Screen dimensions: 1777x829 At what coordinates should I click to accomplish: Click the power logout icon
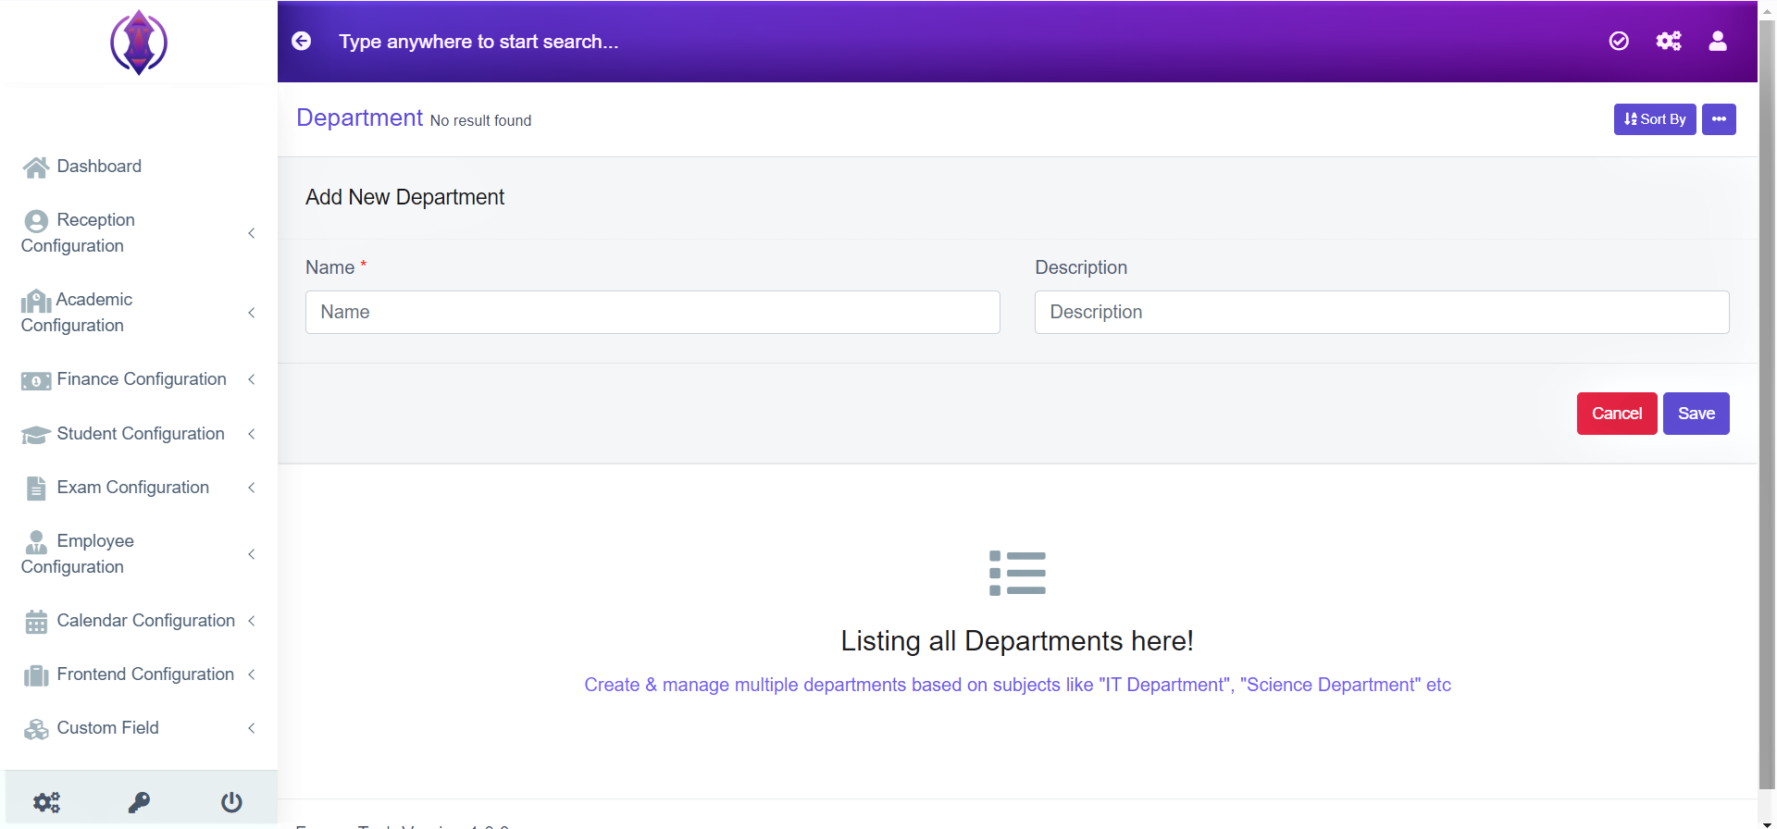coord(231,802)
